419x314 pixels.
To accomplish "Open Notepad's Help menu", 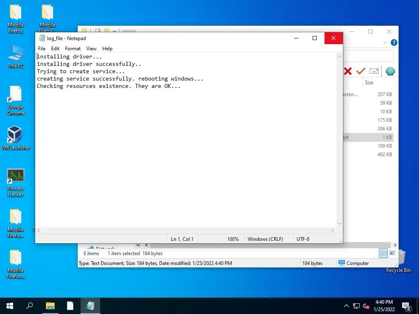I will tap(107, 49).
